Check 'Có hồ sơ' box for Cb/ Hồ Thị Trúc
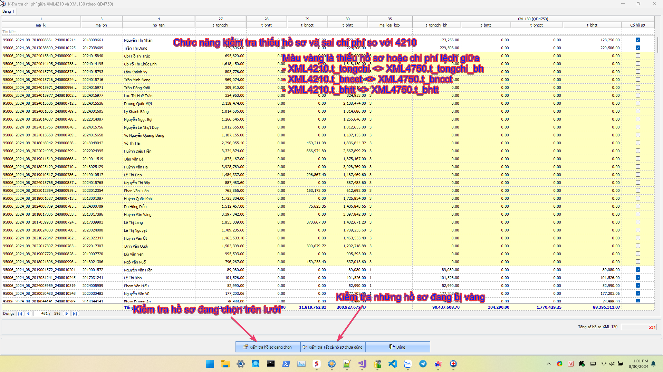The height and width of the screenshot is (372, 663). [x=638, y=56]
